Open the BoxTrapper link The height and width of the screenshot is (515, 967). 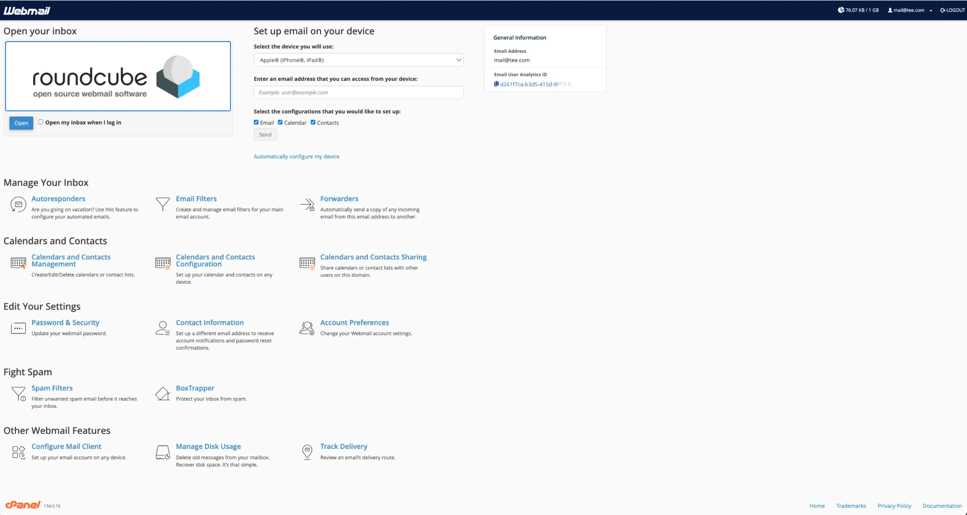click(x=195, y=388)
